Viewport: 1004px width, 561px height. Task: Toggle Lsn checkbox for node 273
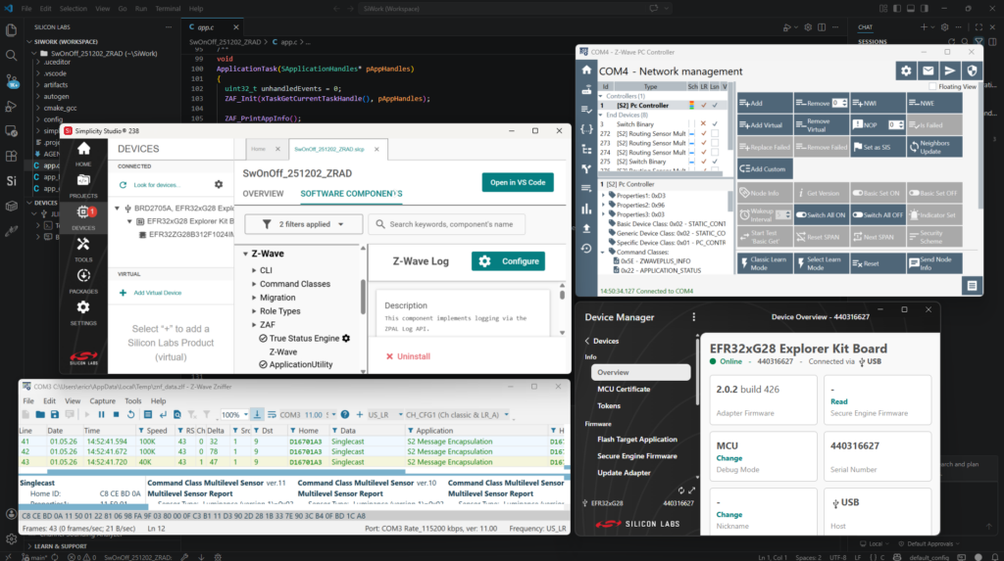[x=715, y=143]
